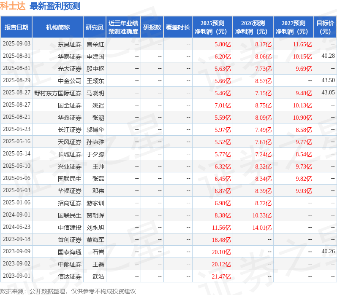337x295 pixels.
Task: Select institution 长江证券
Action: point(70,130)
